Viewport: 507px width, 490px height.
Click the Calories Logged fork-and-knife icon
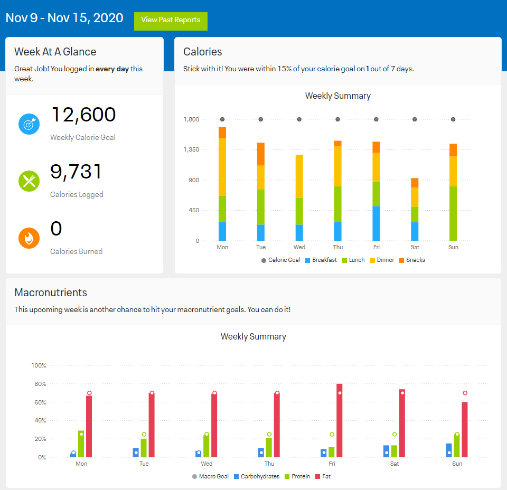pos(29,181)
